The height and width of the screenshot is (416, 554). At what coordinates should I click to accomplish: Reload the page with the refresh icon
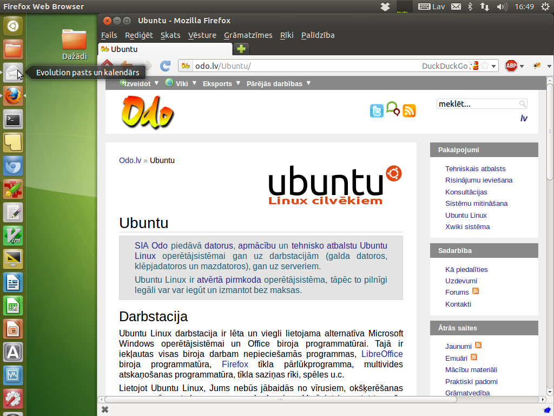tap(166, 66)
